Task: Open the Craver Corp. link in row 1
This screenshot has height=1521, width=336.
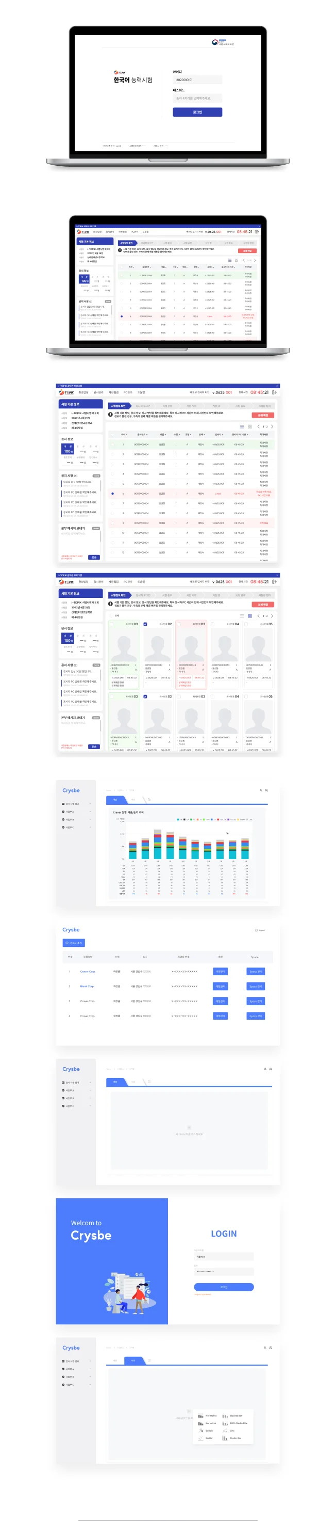Action: [87, 972]
